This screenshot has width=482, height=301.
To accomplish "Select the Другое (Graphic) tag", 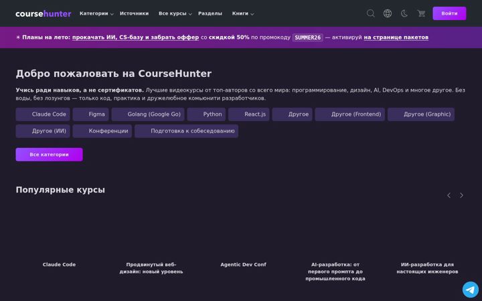I will pyautogui.click(x=421, y=114).
